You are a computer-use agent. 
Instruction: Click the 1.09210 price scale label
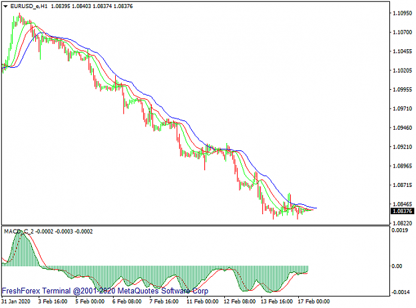click(403, 147)
